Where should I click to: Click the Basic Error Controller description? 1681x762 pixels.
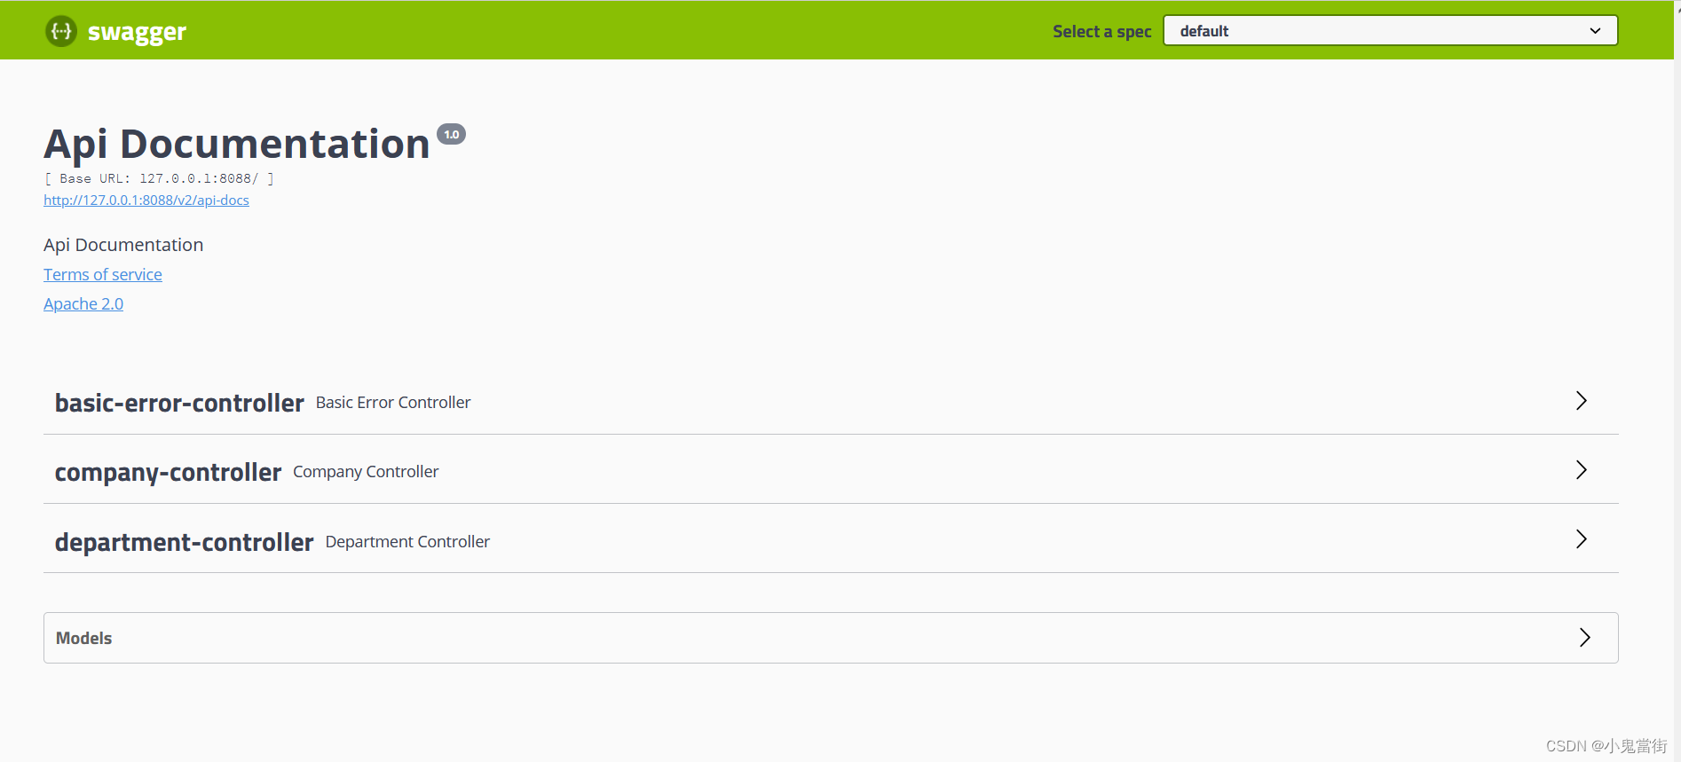(x=393, y=403)
